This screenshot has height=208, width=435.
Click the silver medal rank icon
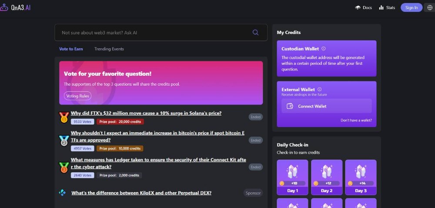tap(64, 141)
